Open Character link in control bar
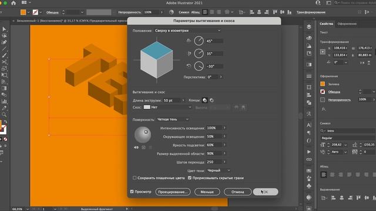The image size is (376, 211). tap(184, 12)
